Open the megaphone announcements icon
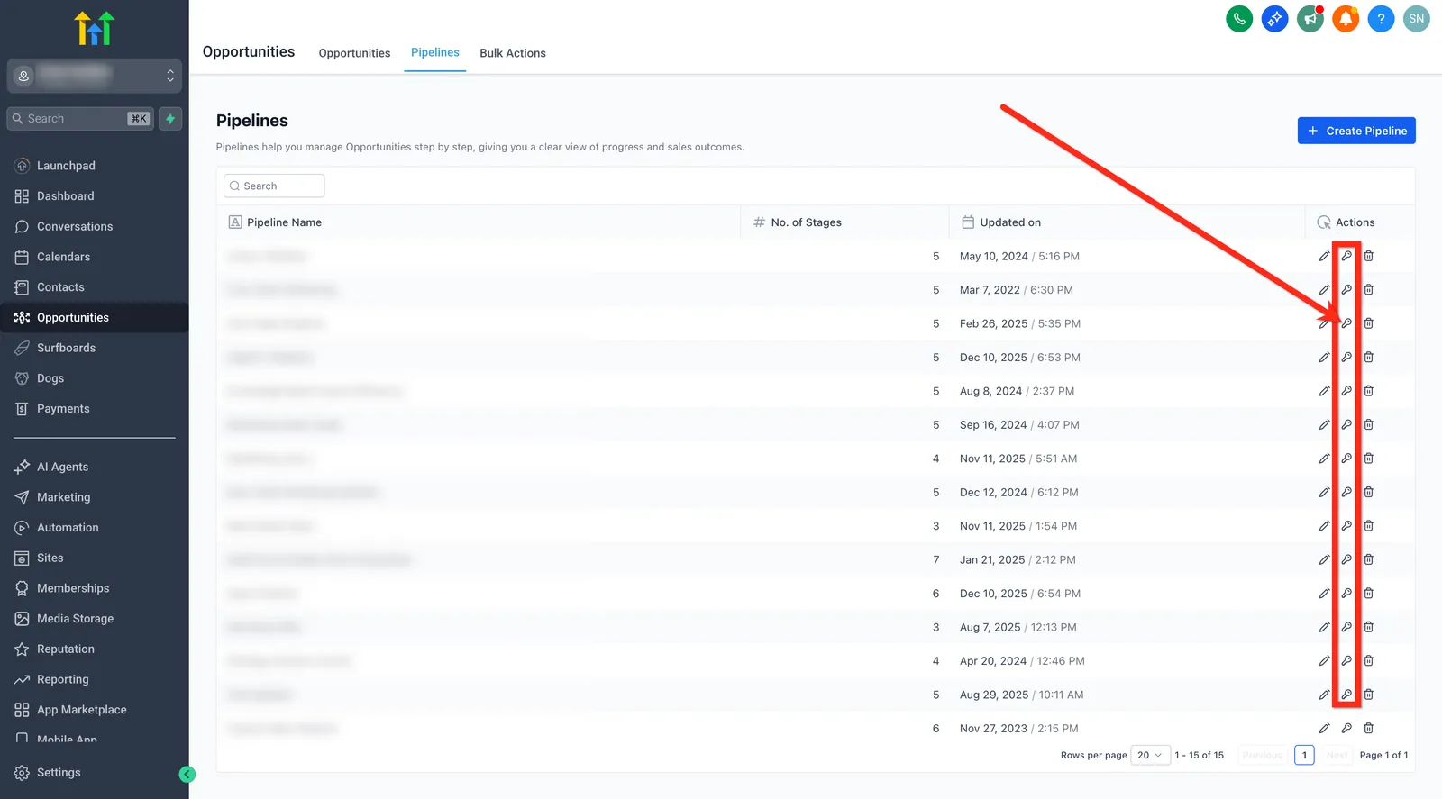Image resolution: width=1442 pixels, height=799 pixels. 1310,19
